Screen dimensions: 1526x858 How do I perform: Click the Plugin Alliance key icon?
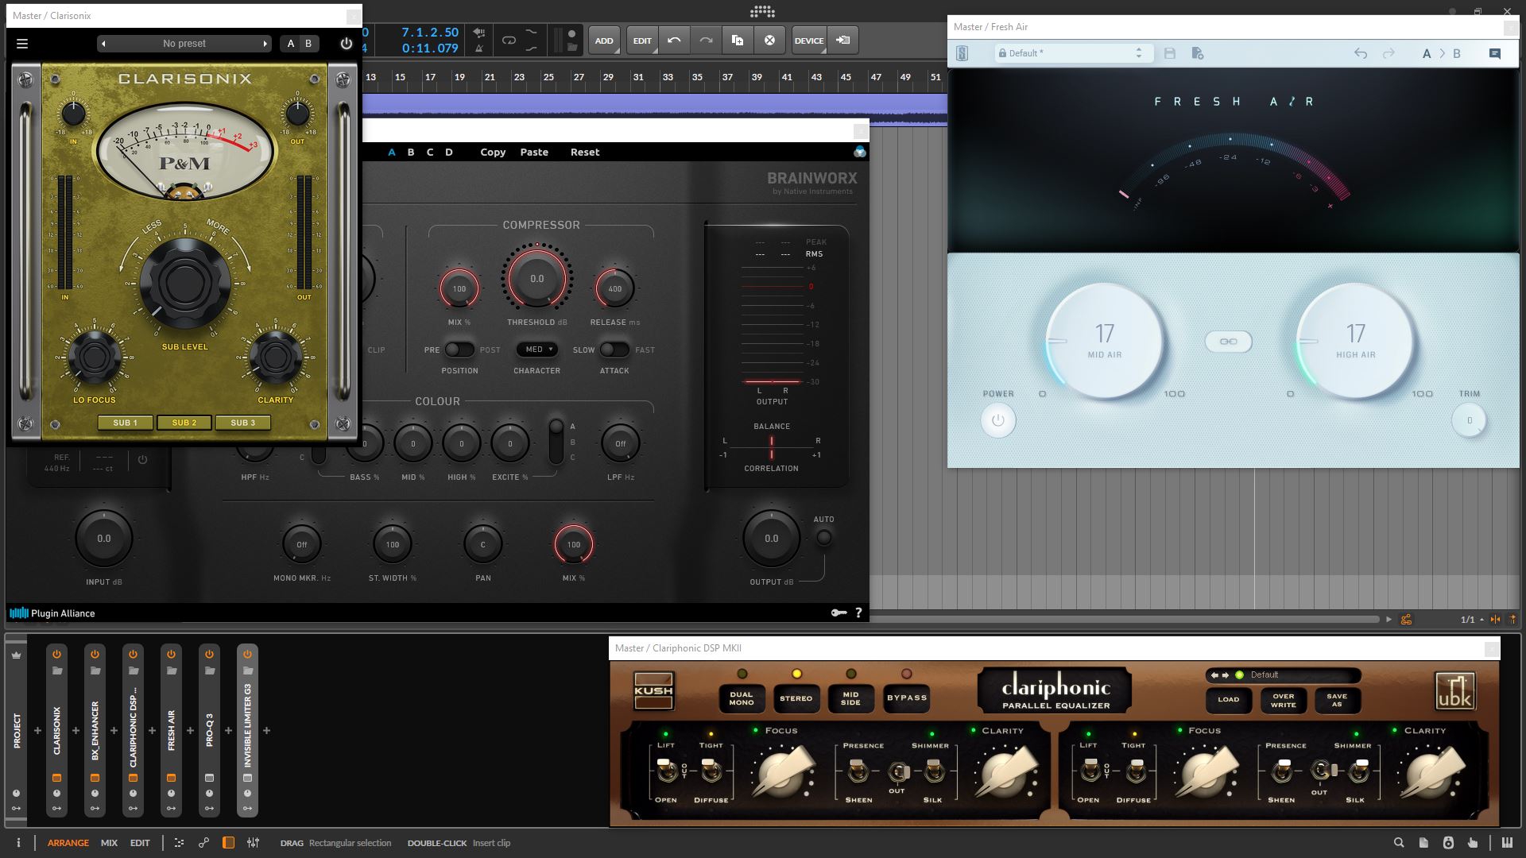839,613
